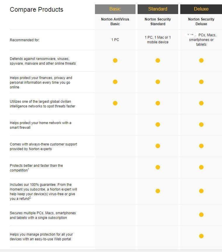The image size is (222, 252).
Task: Select the Standard product tab header
Action: pyautogui.click(x=158, y=9)
